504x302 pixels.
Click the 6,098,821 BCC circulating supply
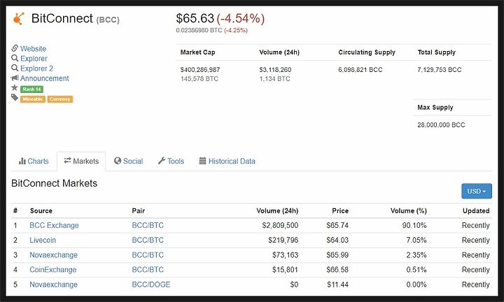point(360,70)
